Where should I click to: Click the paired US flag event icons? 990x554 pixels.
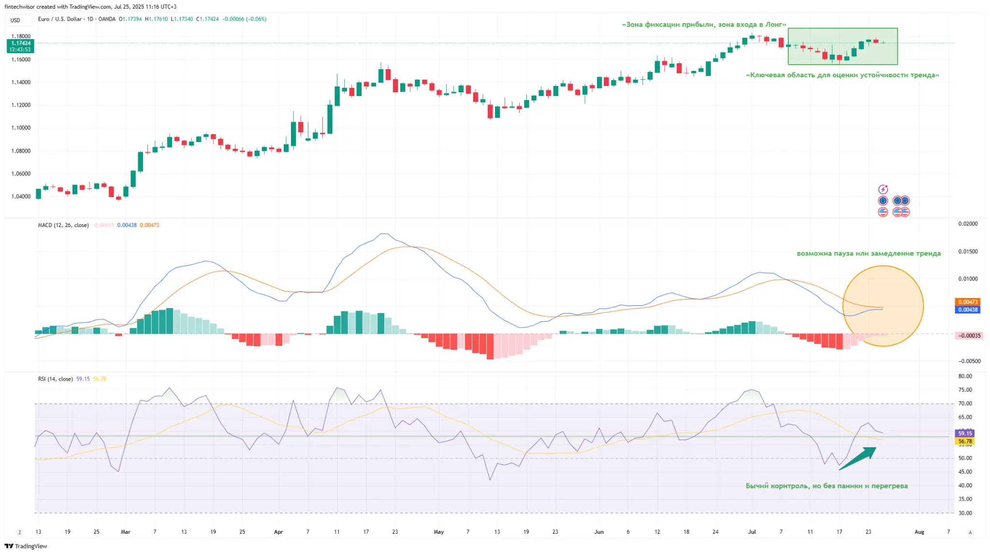(x=901, y=213)
